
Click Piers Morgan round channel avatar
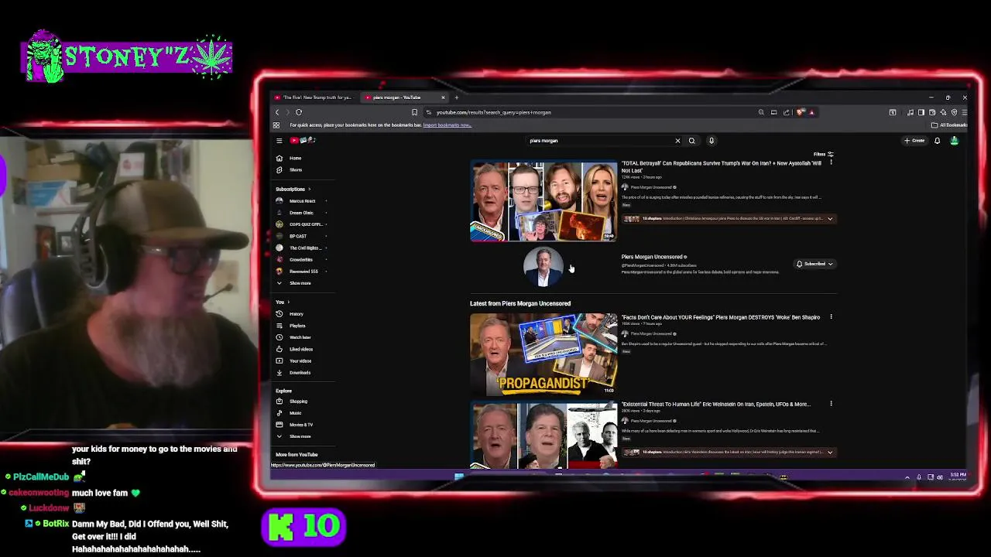tap(543, 266)
